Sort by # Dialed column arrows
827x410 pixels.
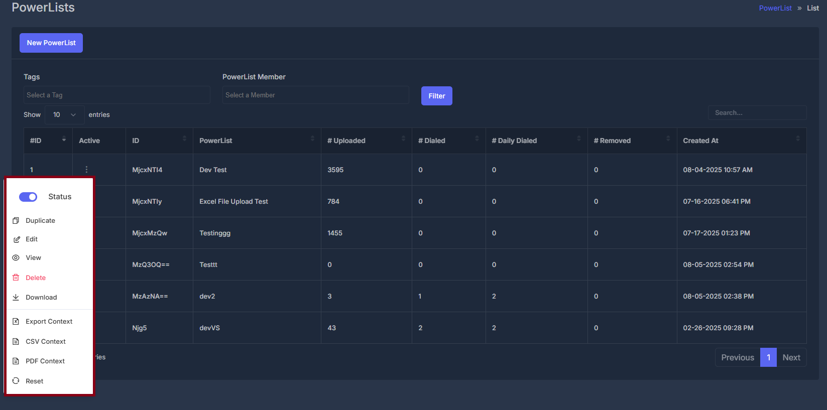[477, 139]
